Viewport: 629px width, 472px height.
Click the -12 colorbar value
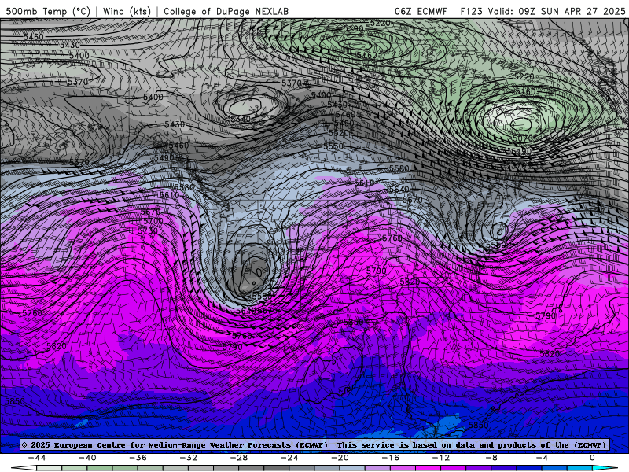coord(441,458)
